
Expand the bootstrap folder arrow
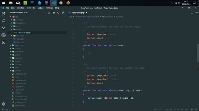point(11,45)
